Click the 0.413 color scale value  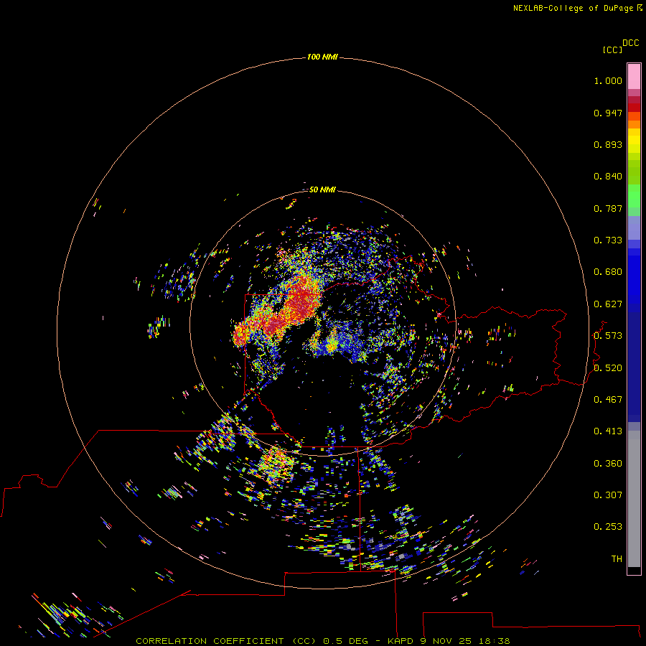[x=608, y=431]
